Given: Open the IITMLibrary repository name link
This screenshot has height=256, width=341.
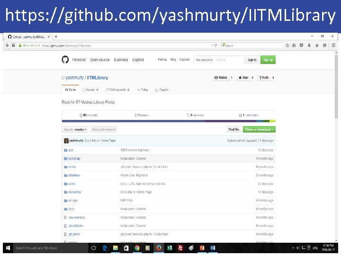Looking at the screenshot, I should click(x=98, y=78).
